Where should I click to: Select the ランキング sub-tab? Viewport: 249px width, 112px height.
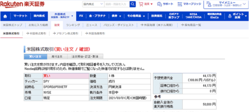73,25
